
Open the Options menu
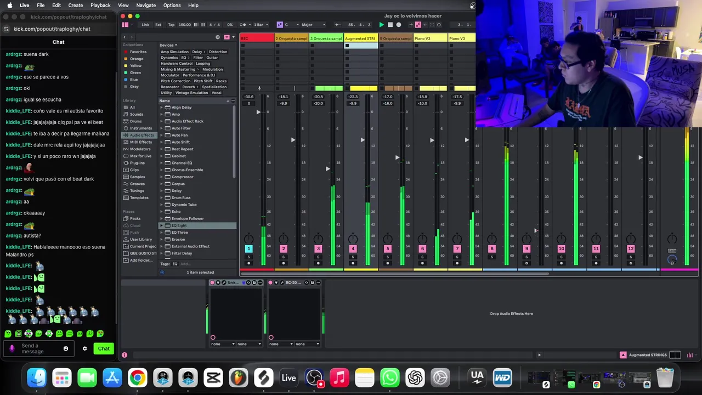coord(172,5)
